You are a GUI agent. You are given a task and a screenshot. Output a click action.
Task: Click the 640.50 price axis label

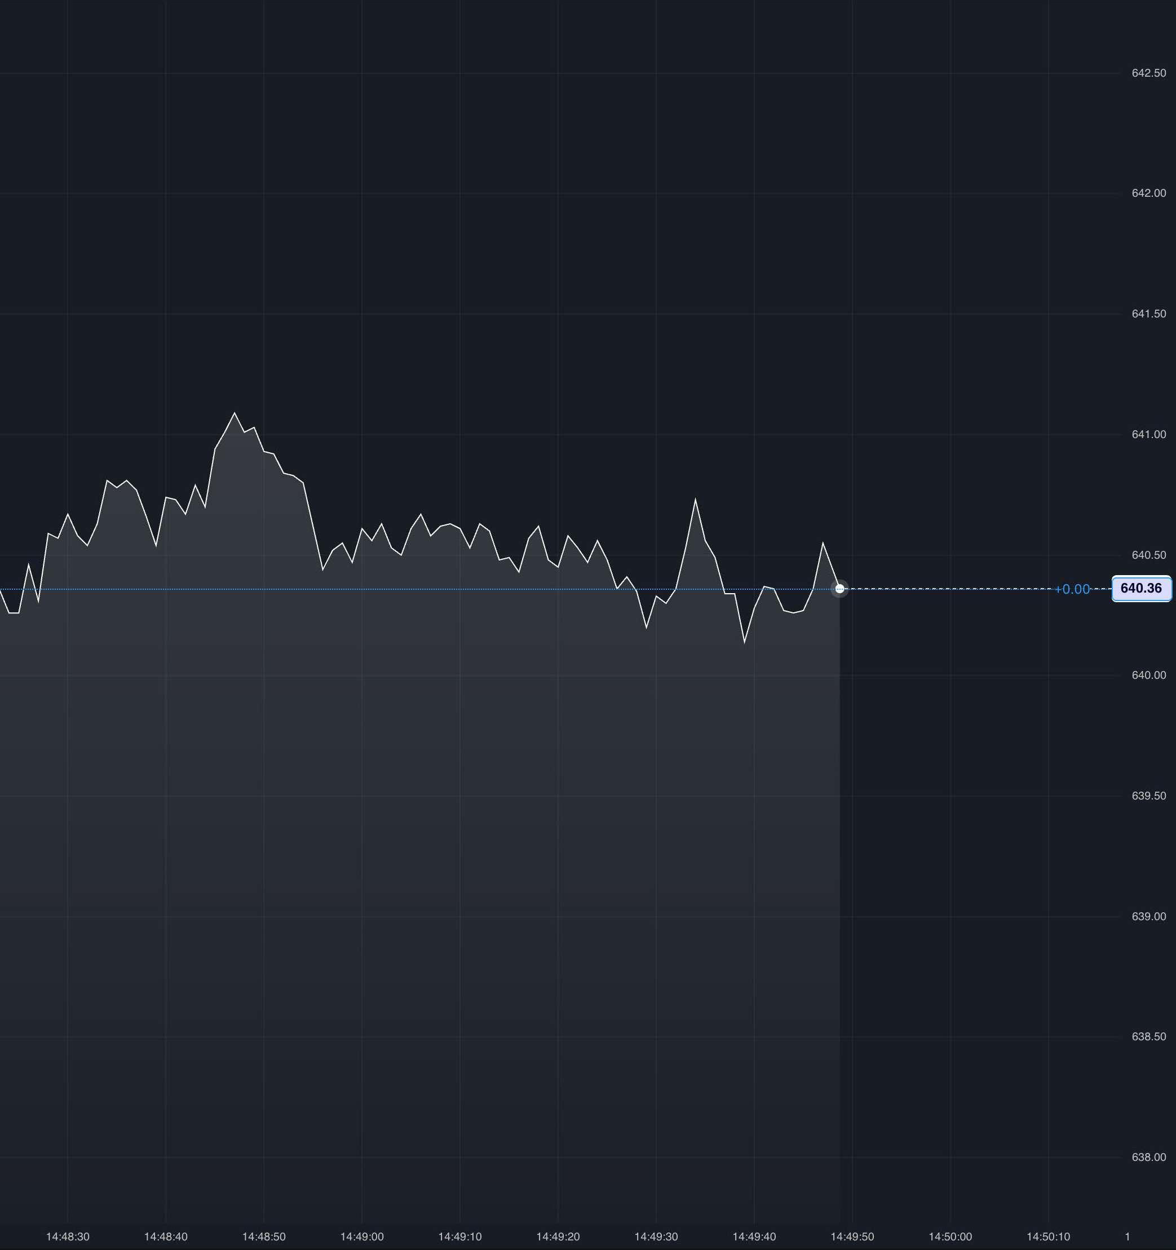click(x=1149, y=555)
